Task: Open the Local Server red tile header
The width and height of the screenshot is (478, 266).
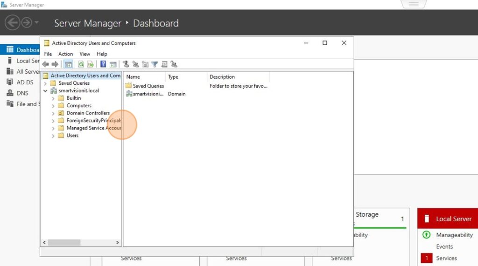Action: (448, 218)
